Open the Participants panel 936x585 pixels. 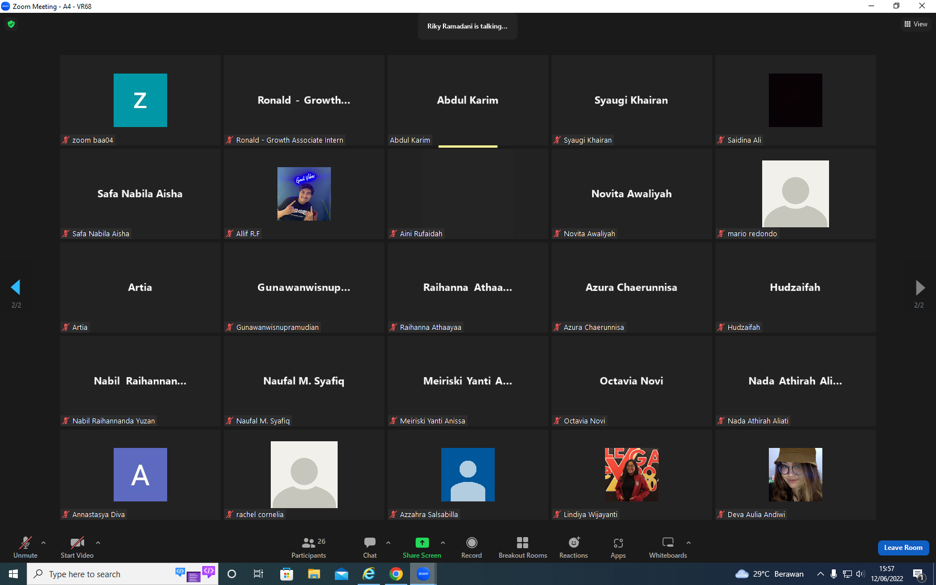[x=309, y=548]
